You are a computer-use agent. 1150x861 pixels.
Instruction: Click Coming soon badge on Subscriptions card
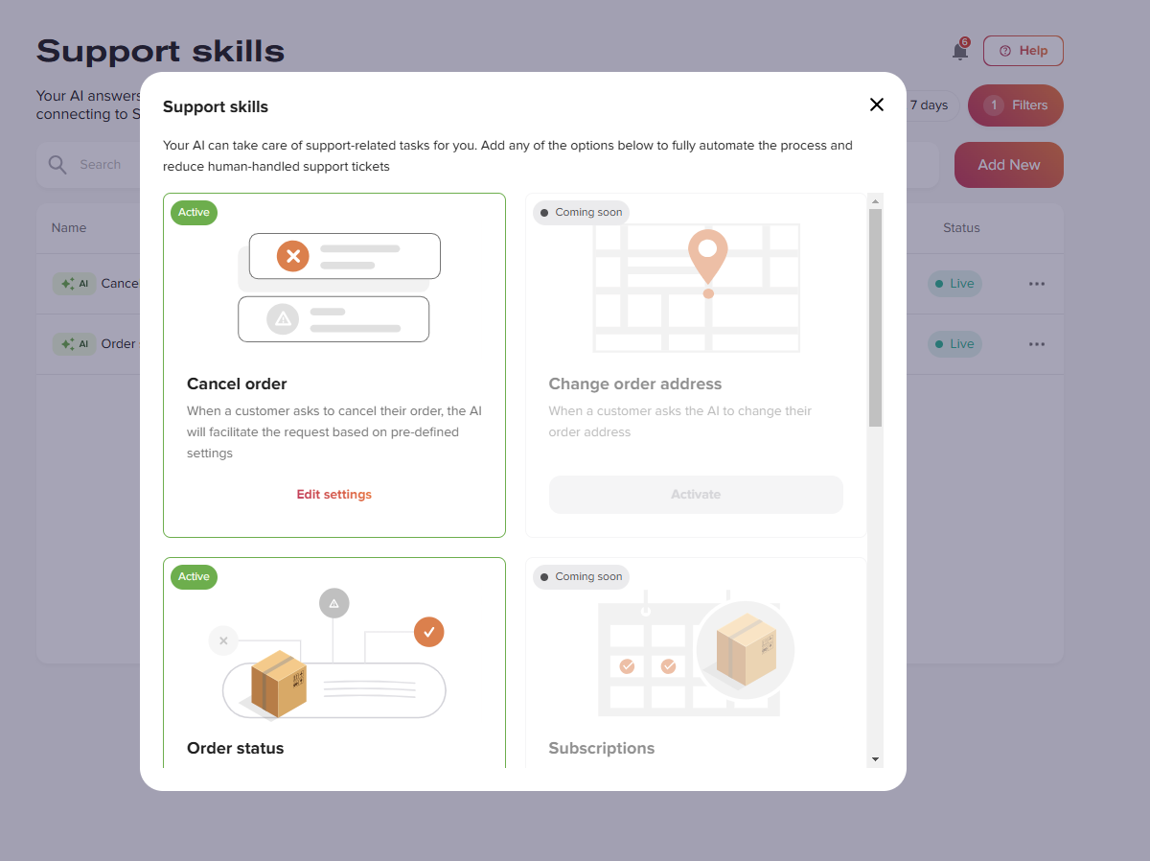pyautogui.click(x=581, y=577)
